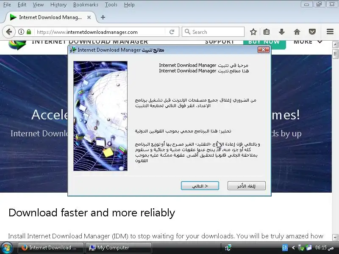This screenshot has height=254, width=339.
Task: Click the IDM tray icon in taskbar
Action: 228,248
